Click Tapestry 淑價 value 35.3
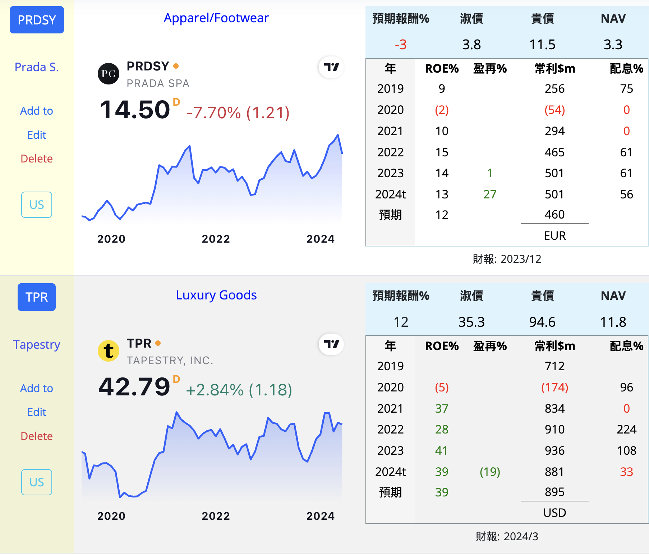649x555 pixels. [x=471, y=322]
